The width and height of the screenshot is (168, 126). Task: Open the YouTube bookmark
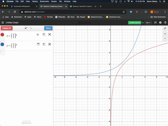click(48, 17)
